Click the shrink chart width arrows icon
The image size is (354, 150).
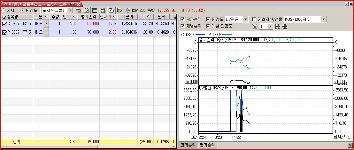(285, 27)
